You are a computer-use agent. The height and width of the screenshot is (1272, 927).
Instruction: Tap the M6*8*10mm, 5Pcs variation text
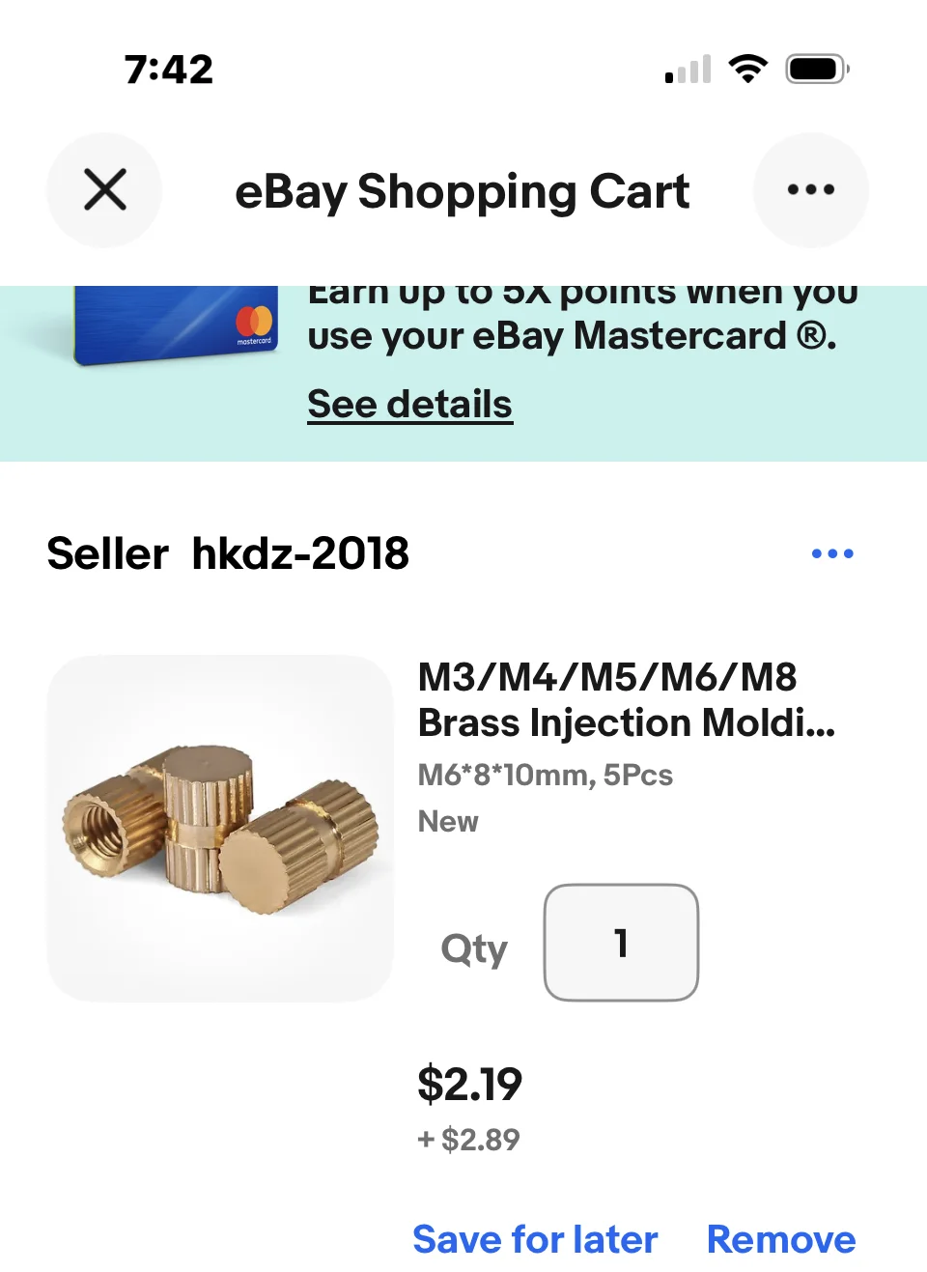point(545,775)
